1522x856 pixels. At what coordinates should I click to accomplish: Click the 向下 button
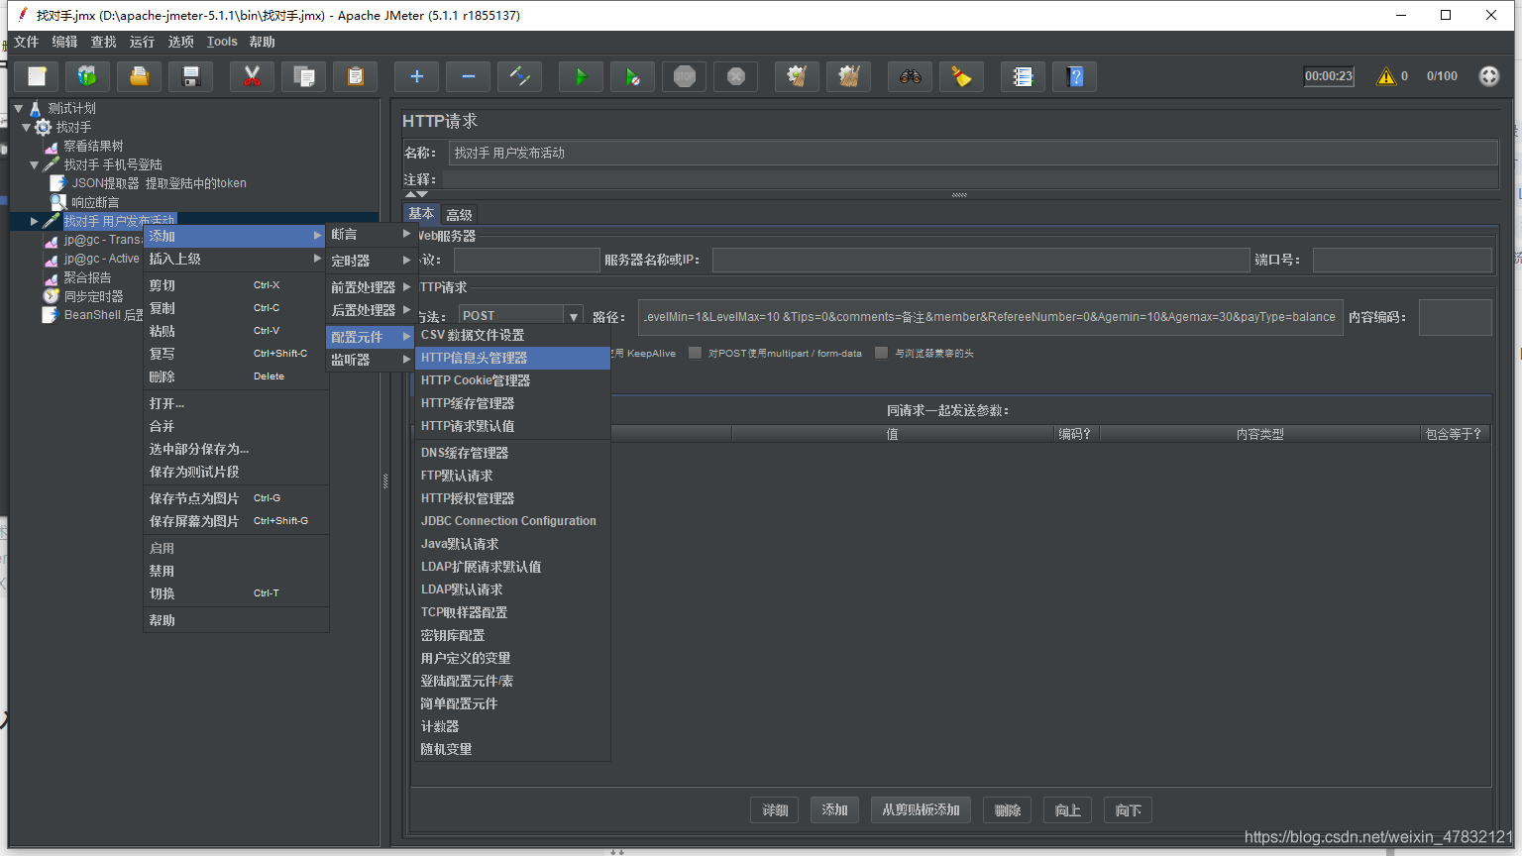pyautogui.click(x=1128, y=810)
